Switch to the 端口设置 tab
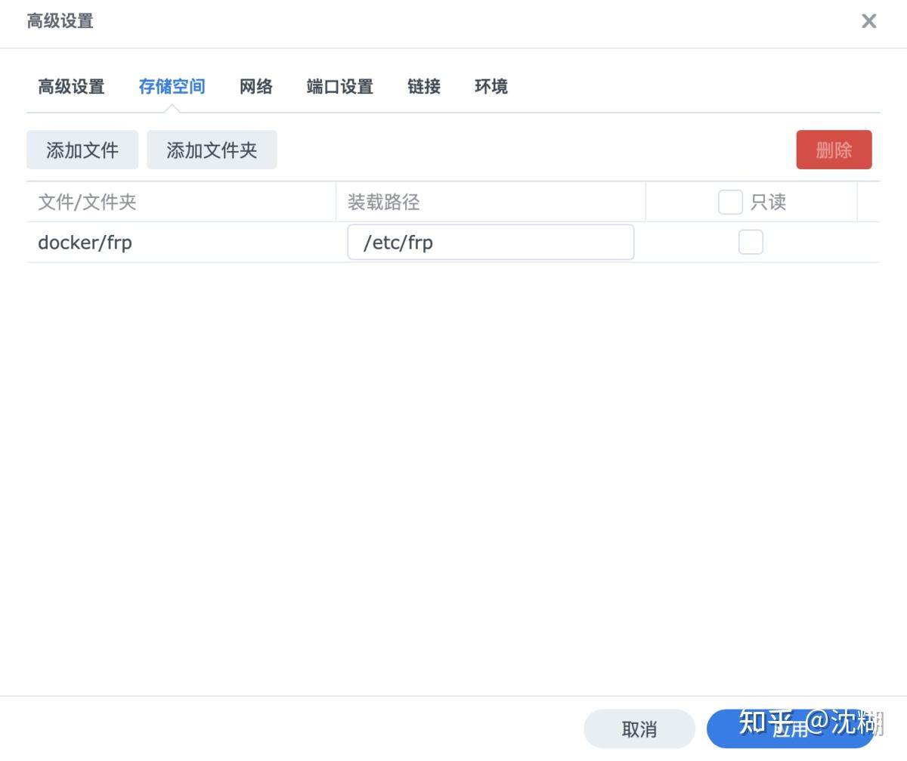Image resolution: width=907 pixels, height=761 pixels. pos(339,86)
